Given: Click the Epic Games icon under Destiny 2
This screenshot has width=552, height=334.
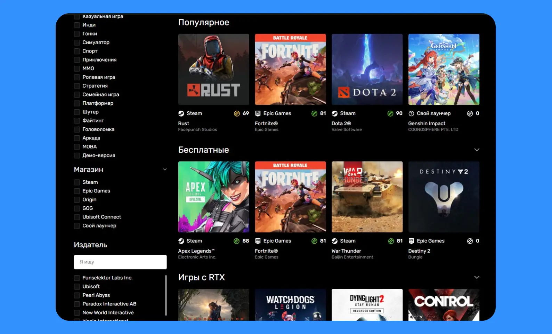Looking at the screenshot, I should click(x=411, y=241).
